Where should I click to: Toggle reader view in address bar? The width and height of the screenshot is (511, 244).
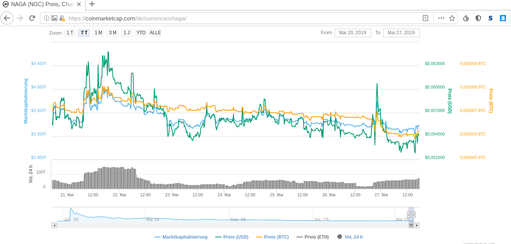(426, 18)
